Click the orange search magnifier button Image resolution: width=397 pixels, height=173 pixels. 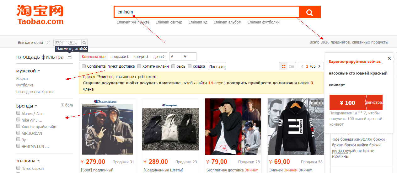309,13
